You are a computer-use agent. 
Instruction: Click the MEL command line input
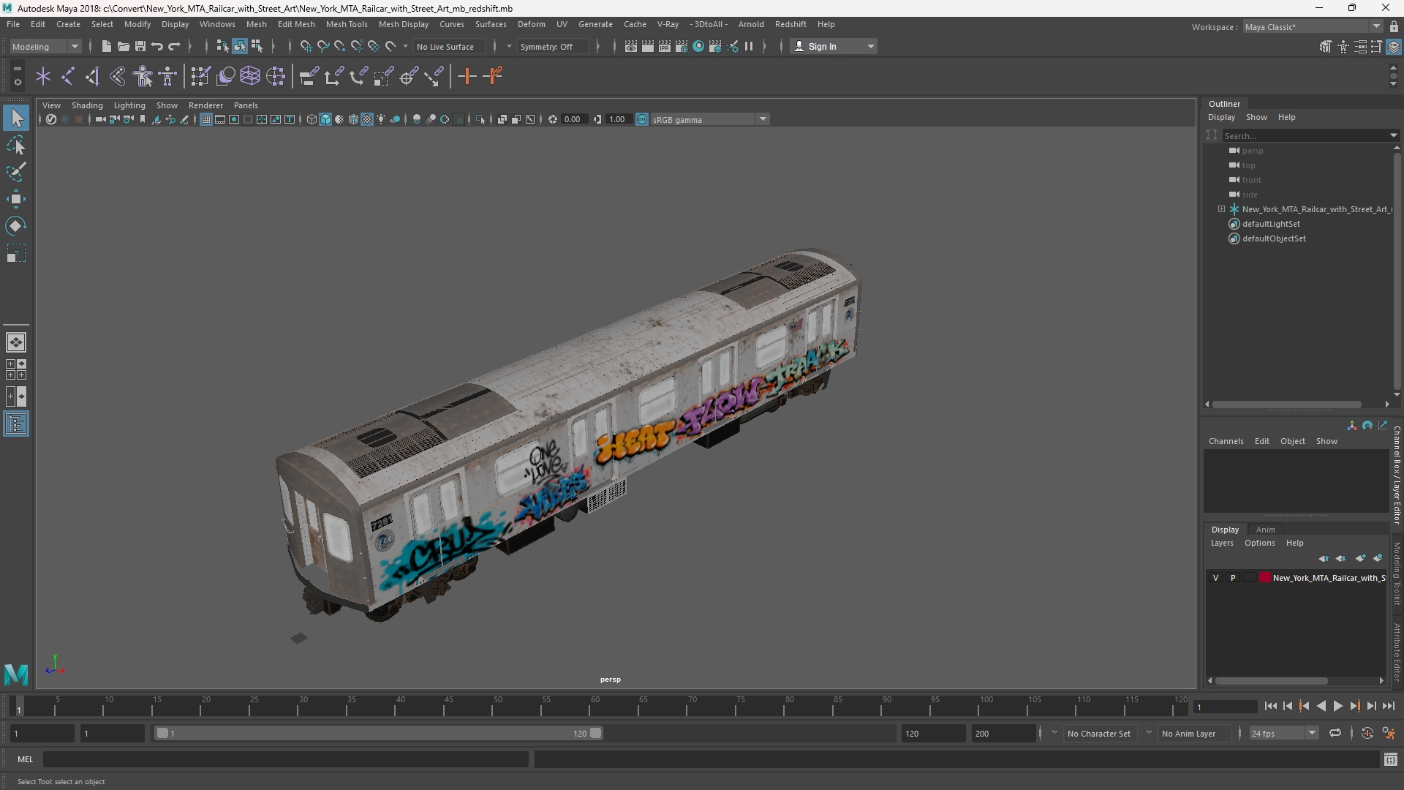(x=286, y=759)
